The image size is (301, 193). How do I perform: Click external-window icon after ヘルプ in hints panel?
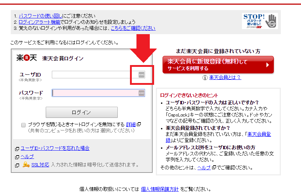(214, 167)
